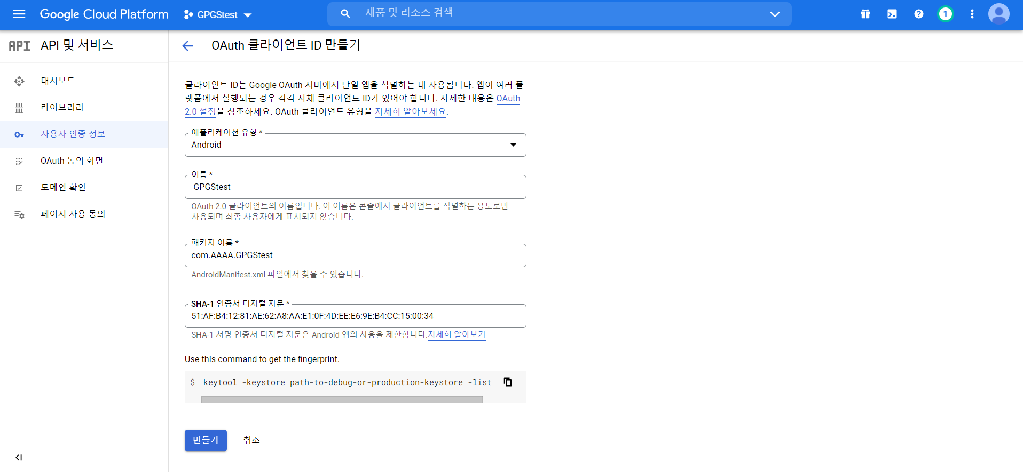The image size is (1023, 472).
Task: Edit the package name field
Action: tap(355, 255)
